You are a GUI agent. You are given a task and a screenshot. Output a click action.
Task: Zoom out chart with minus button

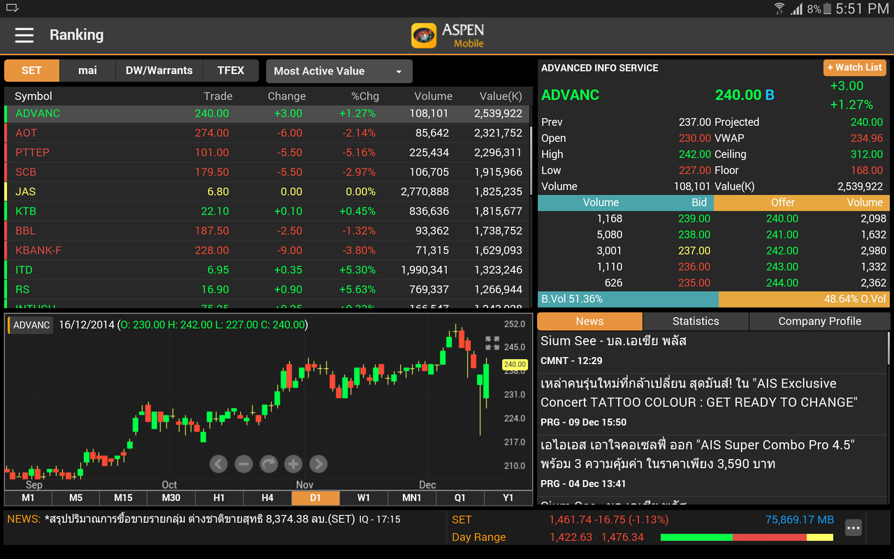(x=244, y=463)
